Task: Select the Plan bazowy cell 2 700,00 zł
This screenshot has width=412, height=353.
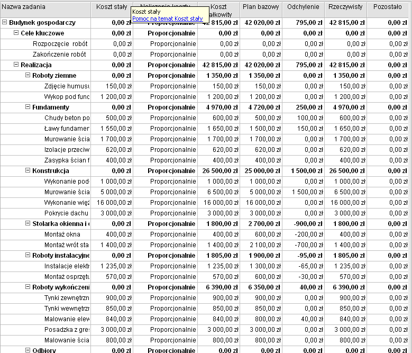Action: [x=261, y=224]
